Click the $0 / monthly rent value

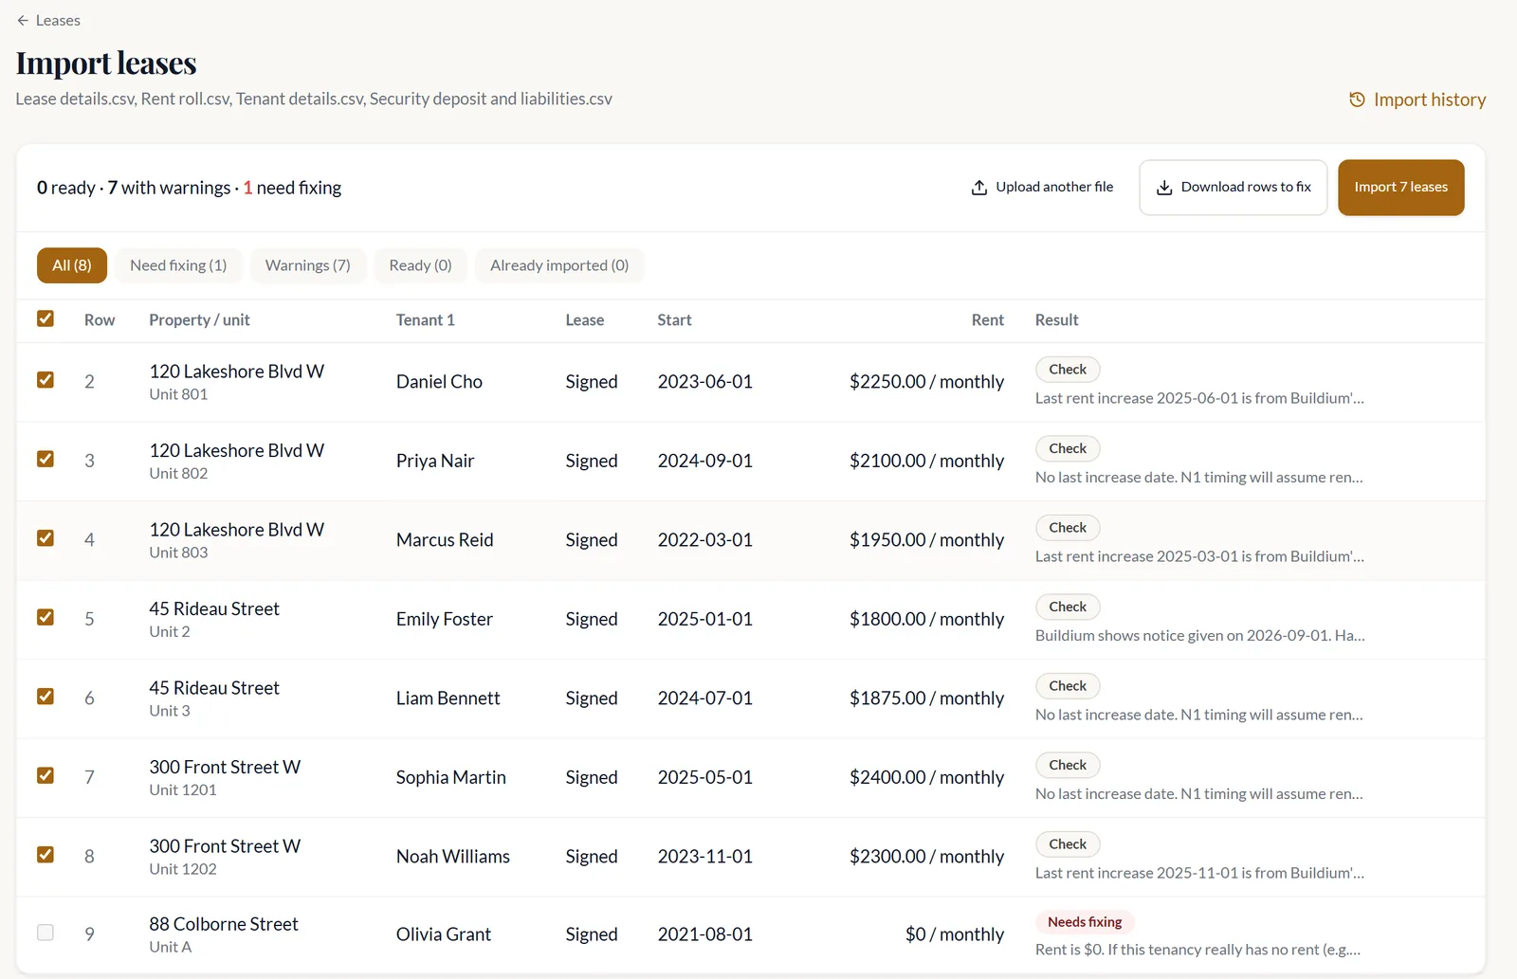pyautogui.click(x=954, y=934)
